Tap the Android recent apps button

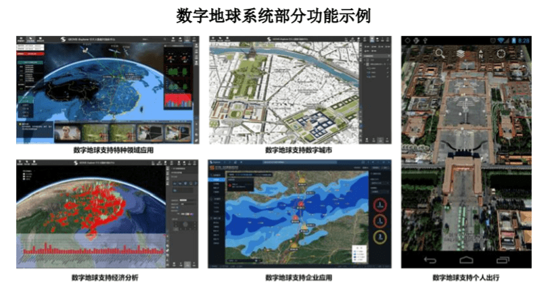coord(503,260)
